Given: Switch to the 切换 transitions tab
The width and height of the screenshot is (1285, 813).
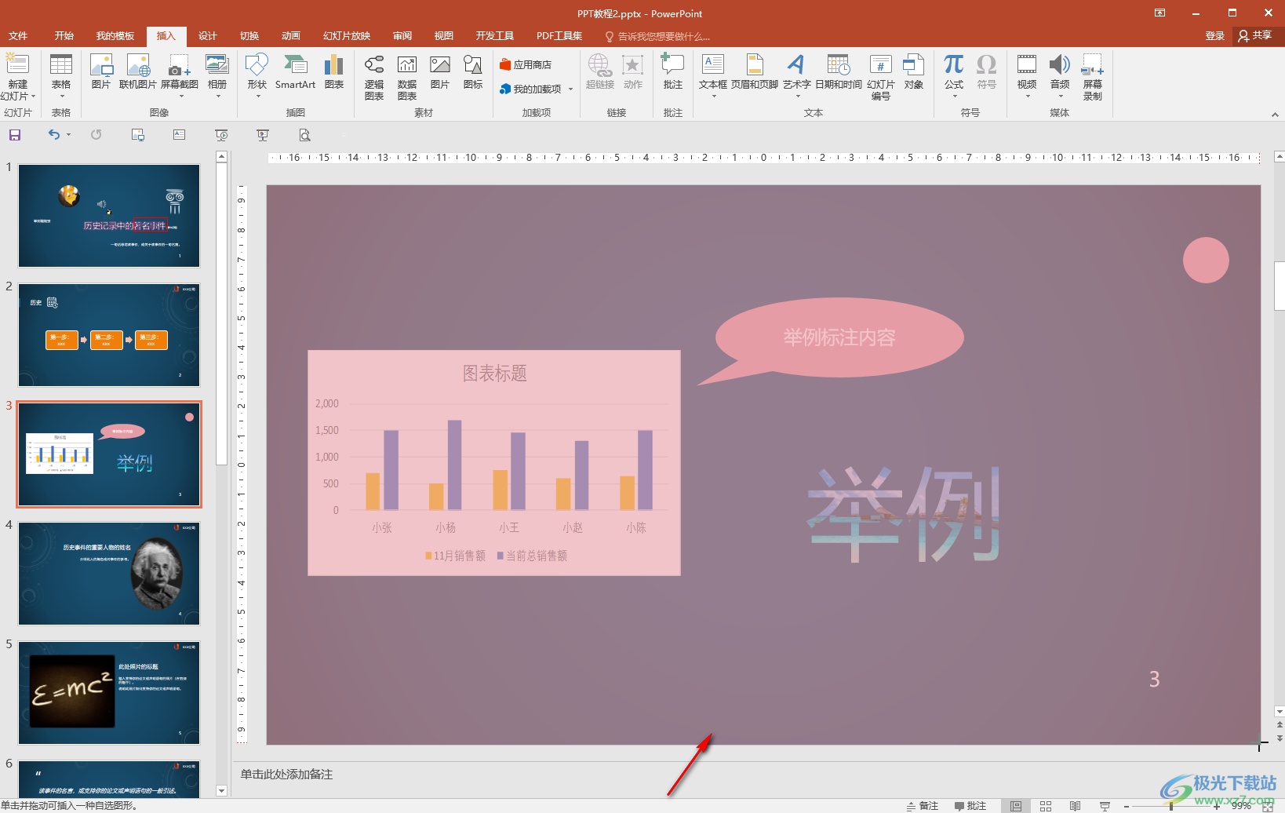Looking at the screenshot, I should [x=249, y=36].
